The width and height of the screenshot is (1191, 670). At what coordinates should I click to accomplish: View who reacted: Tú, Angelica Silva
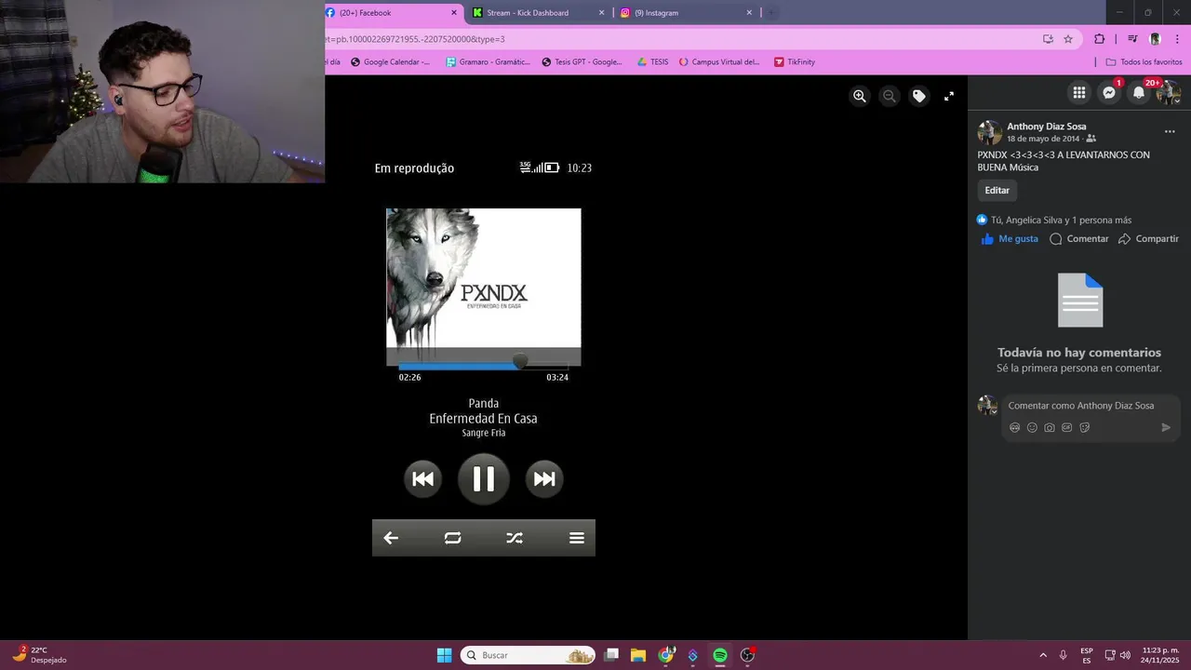(x=1061, y=221)
